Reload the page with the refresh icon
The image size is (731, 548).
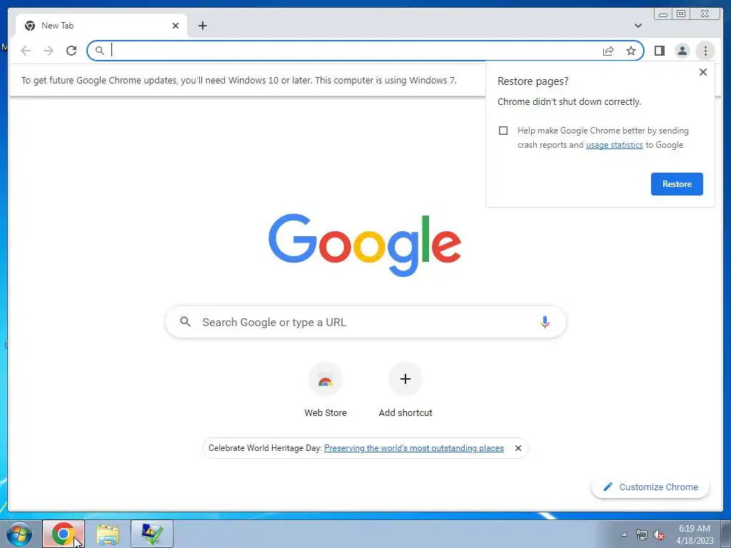(71, 51)
